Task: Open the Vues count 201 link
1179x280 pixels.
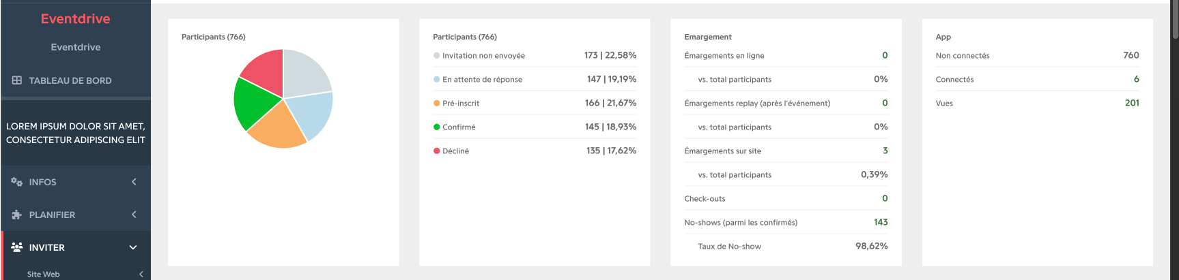Action: tap(1132, 103)
